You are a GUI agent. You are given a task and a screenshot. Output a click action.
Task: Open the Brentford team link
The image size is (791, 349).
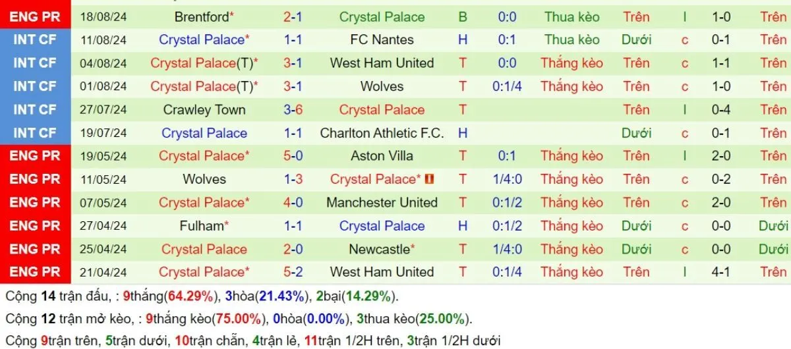point(202,16)
